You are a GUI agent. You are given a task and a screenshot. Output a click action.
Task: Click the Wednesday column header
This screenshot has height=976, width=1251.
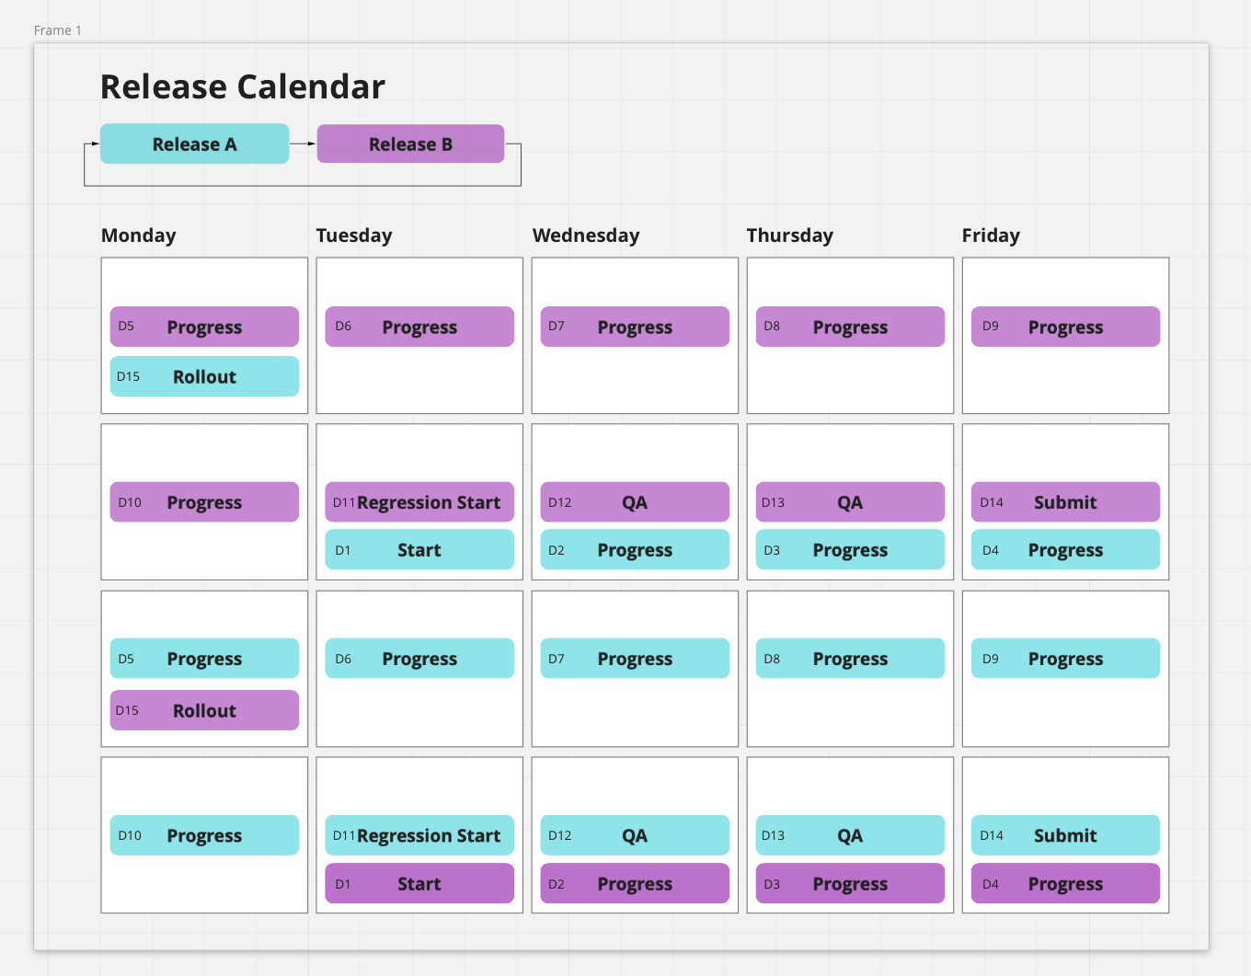586,235
